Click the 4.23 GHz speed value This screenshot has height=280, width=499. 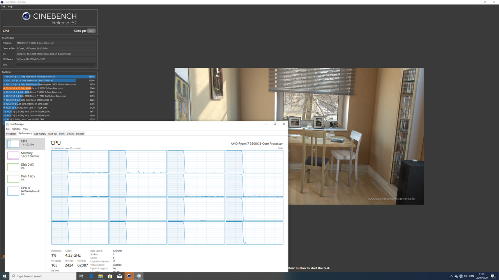coord(73,255)
